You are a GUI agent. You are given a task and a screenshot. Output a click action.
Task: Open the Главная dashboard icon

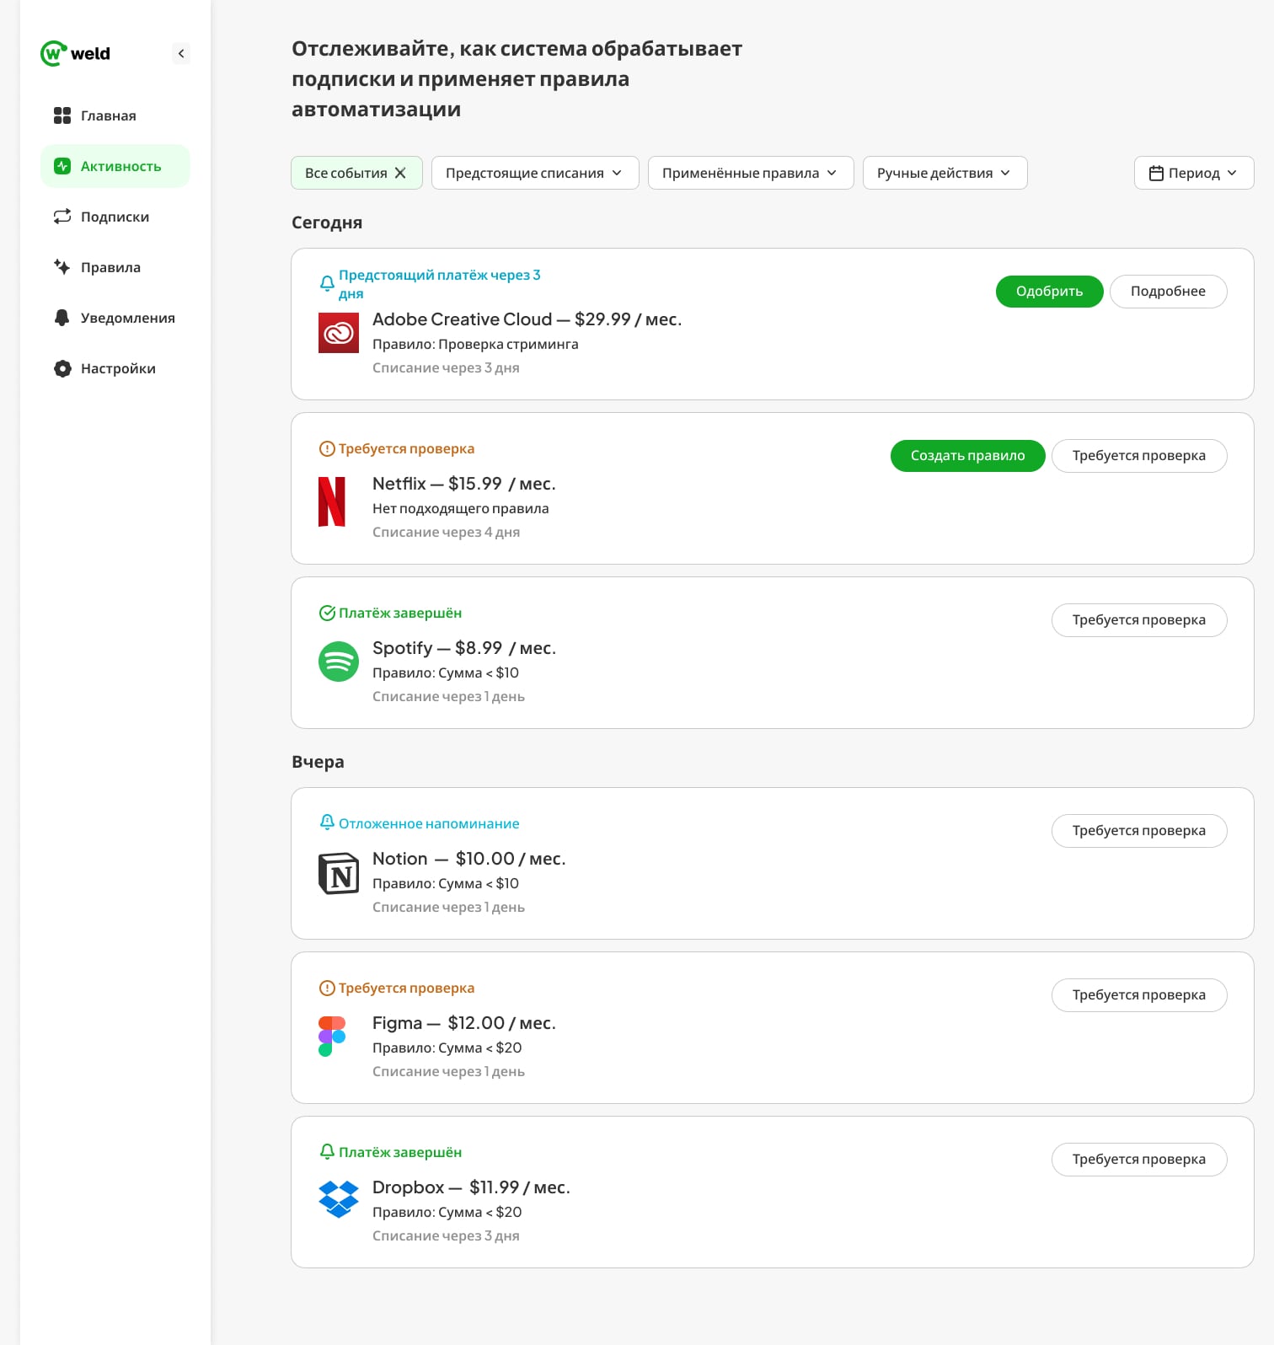62,115
